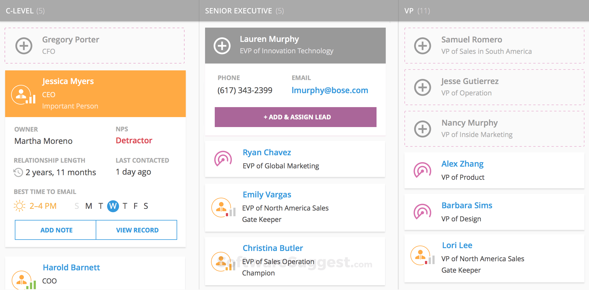This screenshot has height=290, width=589.
Task: Click the plus icon for Jesse Gutierrez
Action: point(422,87)
